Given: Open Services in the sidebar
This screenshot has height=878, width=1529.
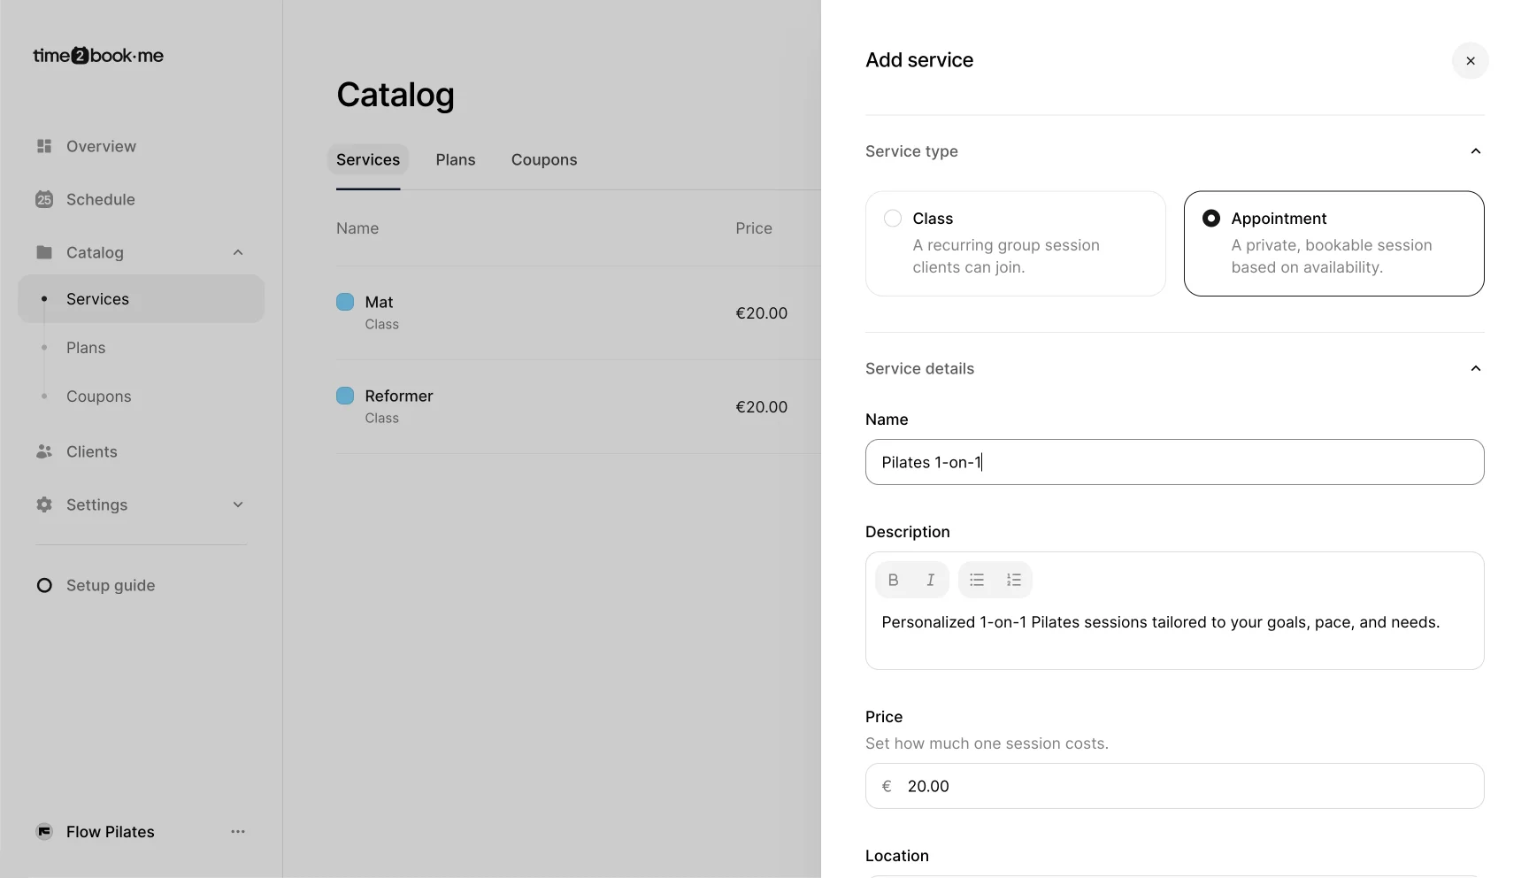Looking at the screenshot, I should 142,299.
